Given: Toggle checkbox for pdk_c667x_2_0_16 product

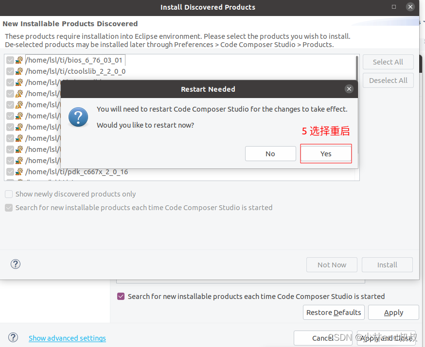Looking at the screenshot, I should 10,172.
